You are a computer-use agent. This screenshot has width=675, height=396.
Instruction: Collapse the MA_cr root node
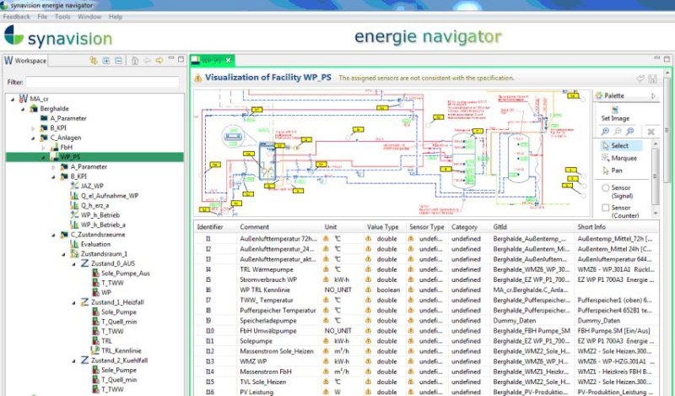click(12, 99)
